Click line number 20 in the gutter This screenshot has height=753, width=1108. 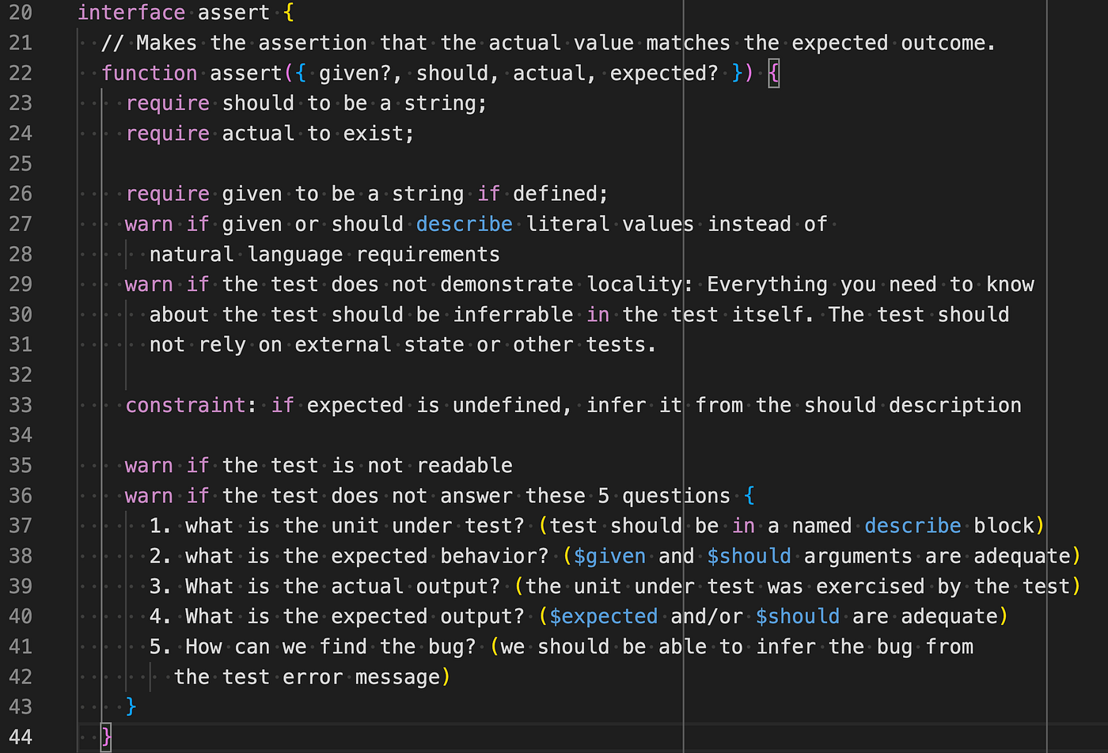(21, 13)
